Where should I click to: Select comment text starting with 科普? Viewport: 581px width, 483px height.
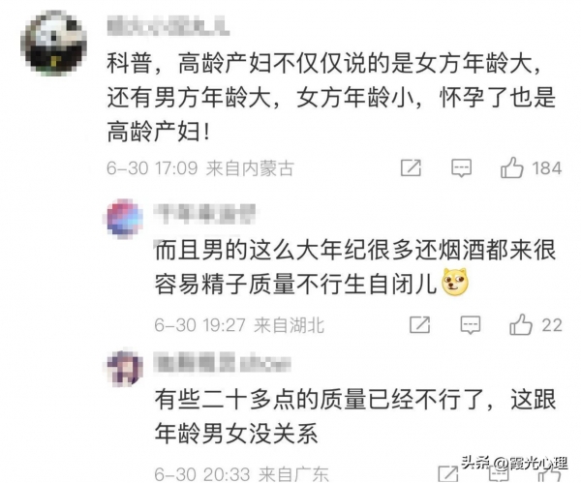[x=331, y=98]
